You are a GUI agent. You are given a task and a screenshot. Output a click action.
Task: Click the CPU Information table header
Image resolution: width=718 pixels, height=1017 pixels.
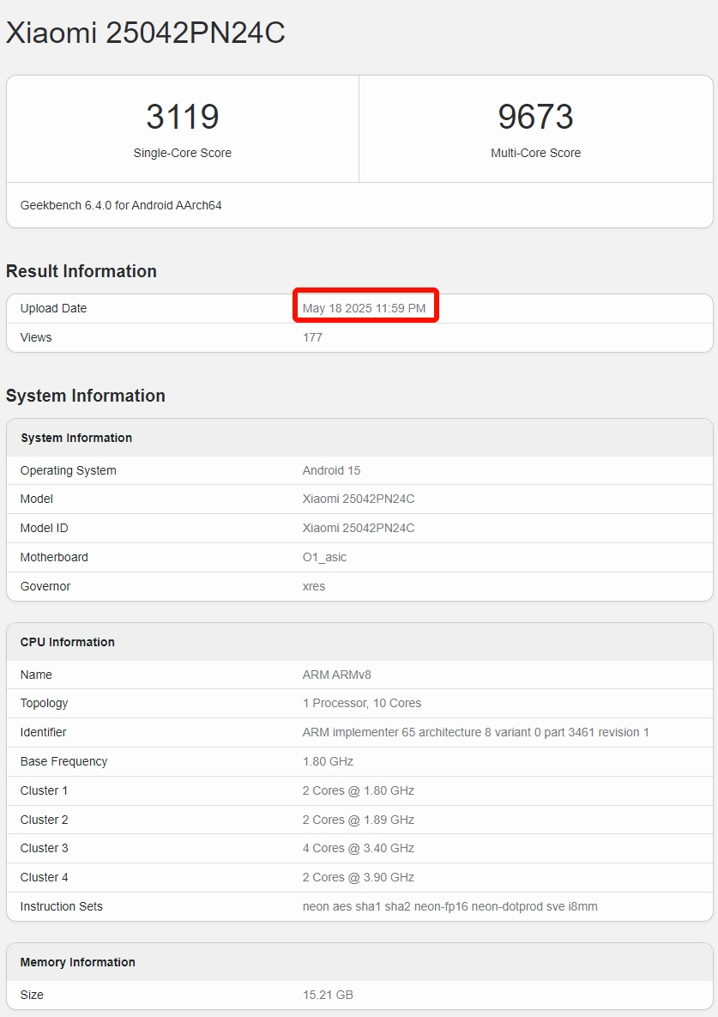coord(68,642)
